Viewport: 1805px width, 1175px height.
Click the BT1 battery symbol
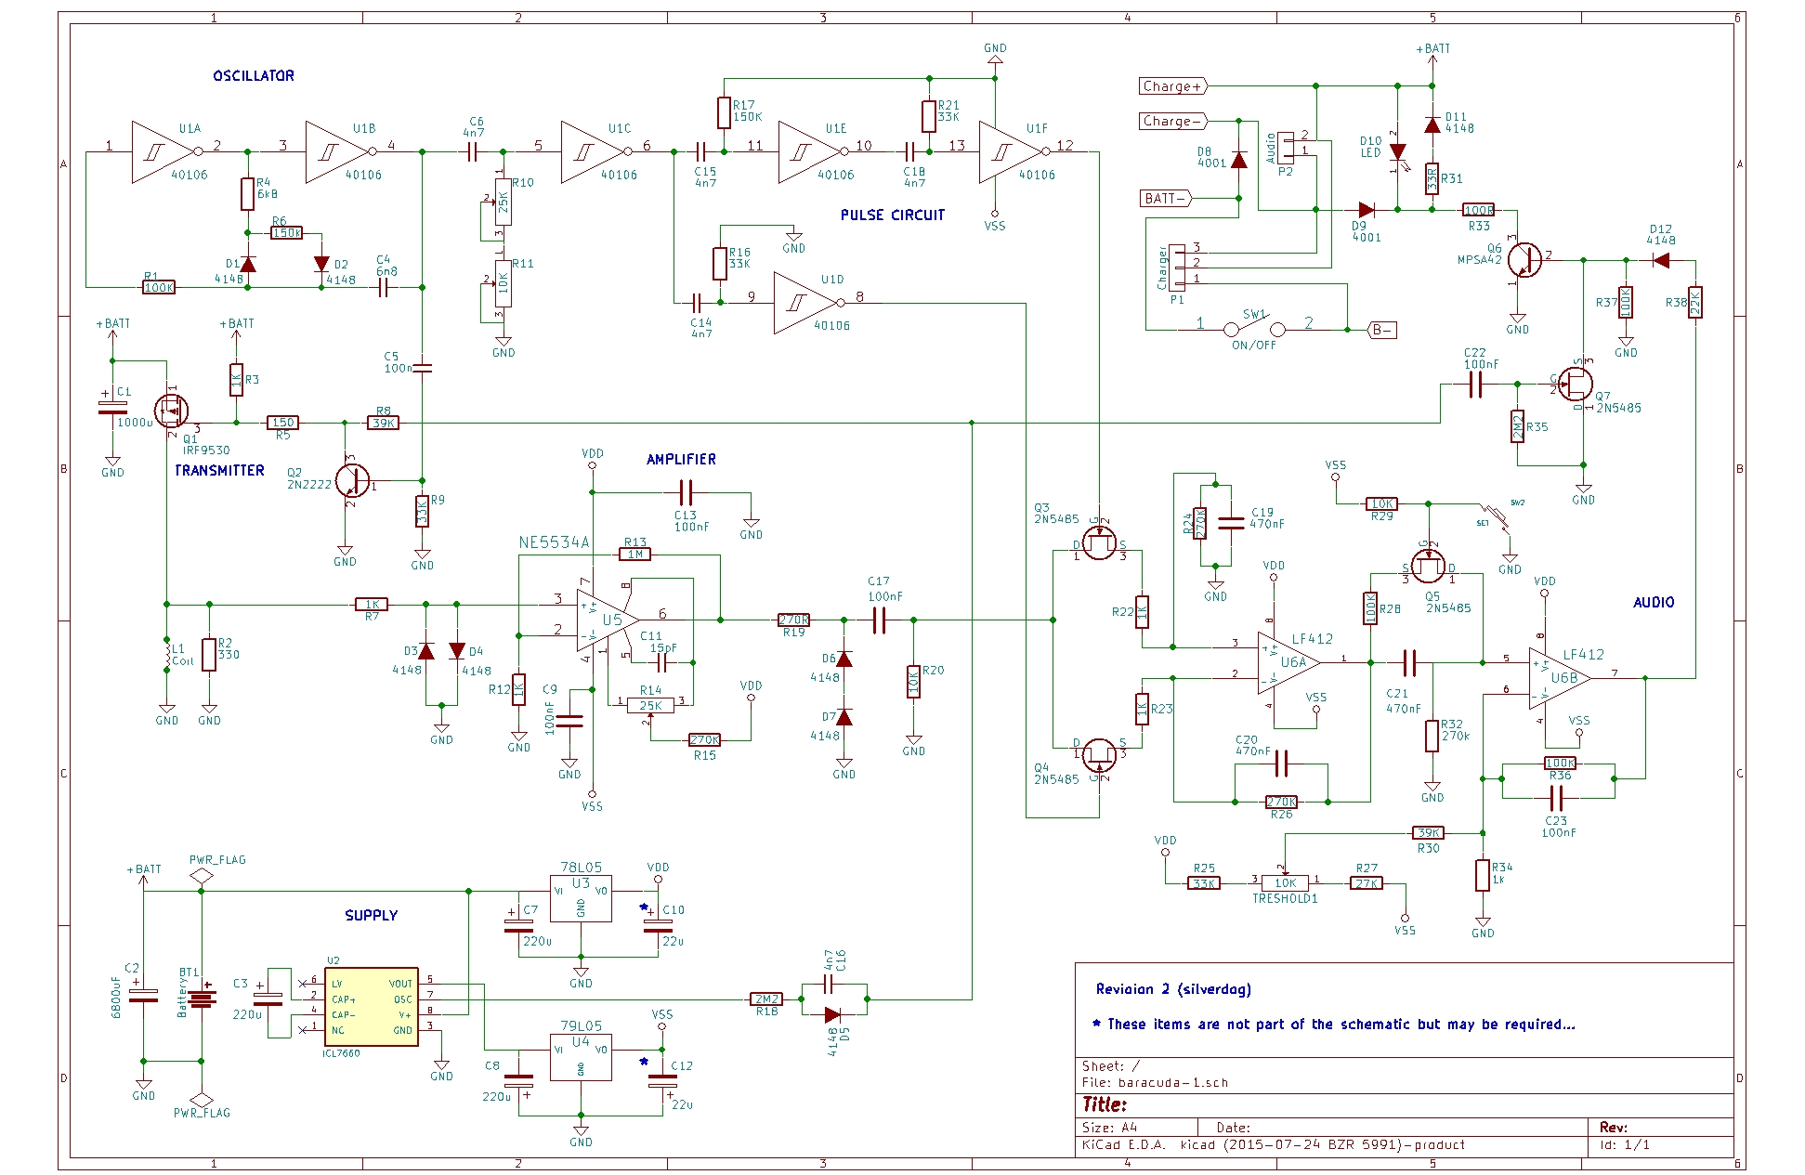pos(202,999)
